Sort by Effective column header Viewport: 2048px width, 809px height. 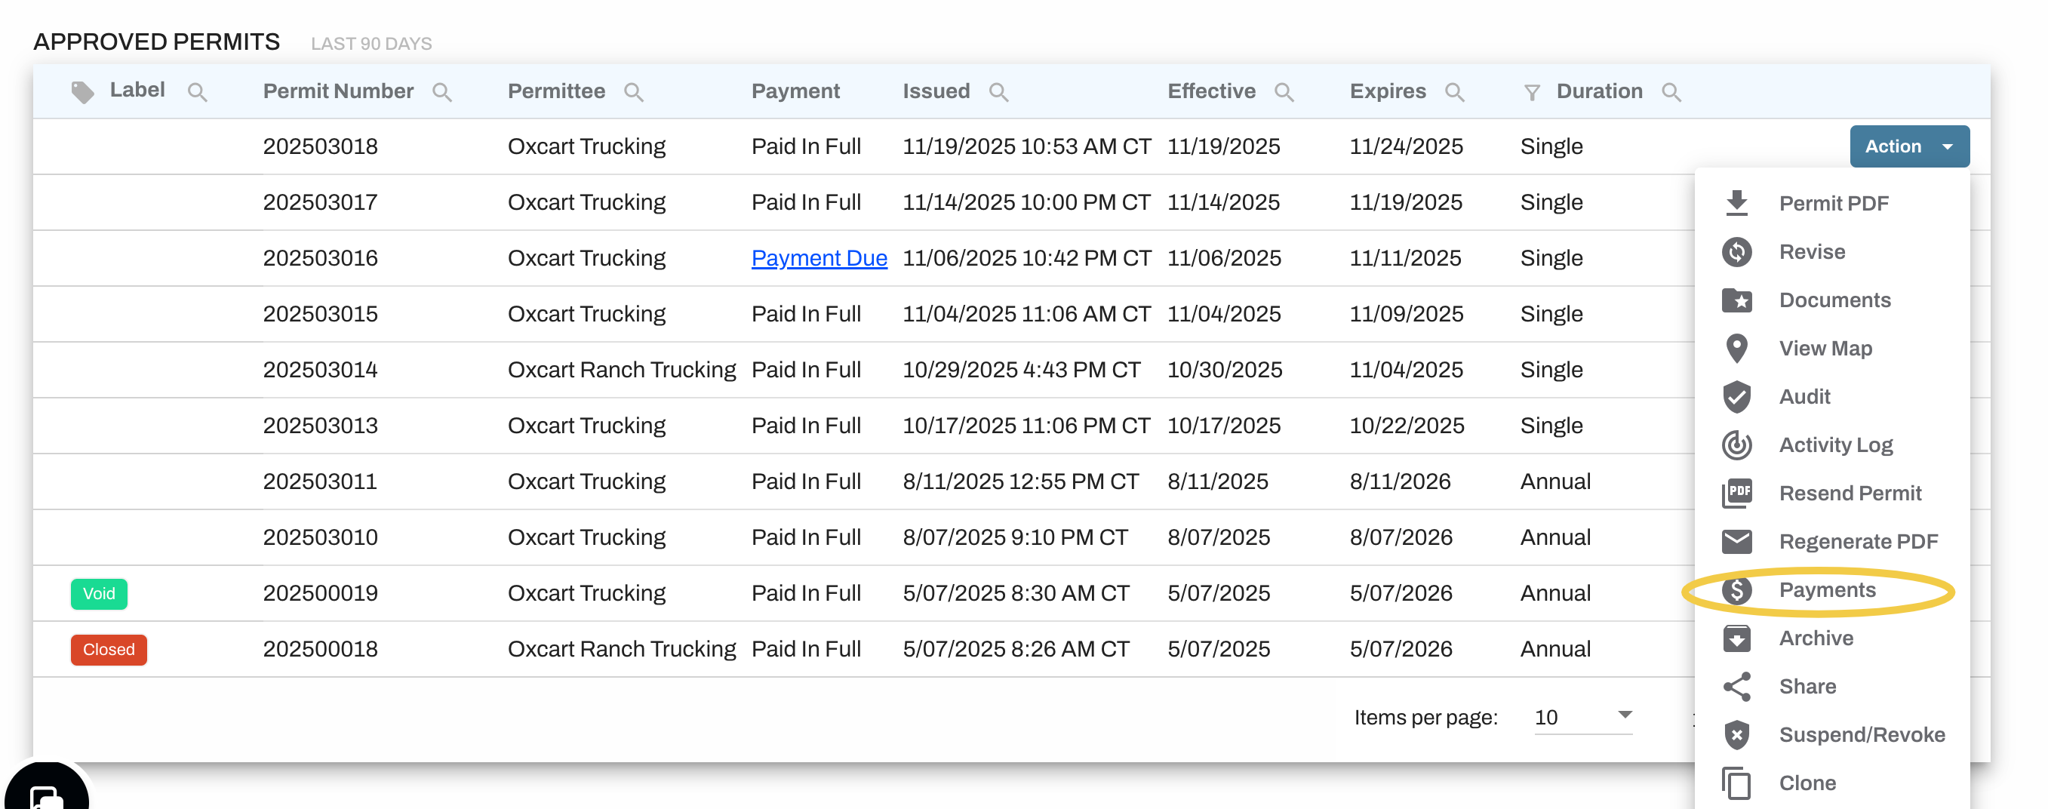[1211, 91]
